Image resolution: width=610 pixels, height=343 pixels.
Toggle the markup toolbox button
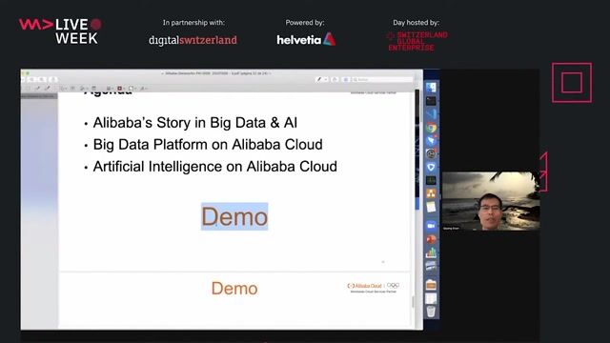[x=346, y=79]
